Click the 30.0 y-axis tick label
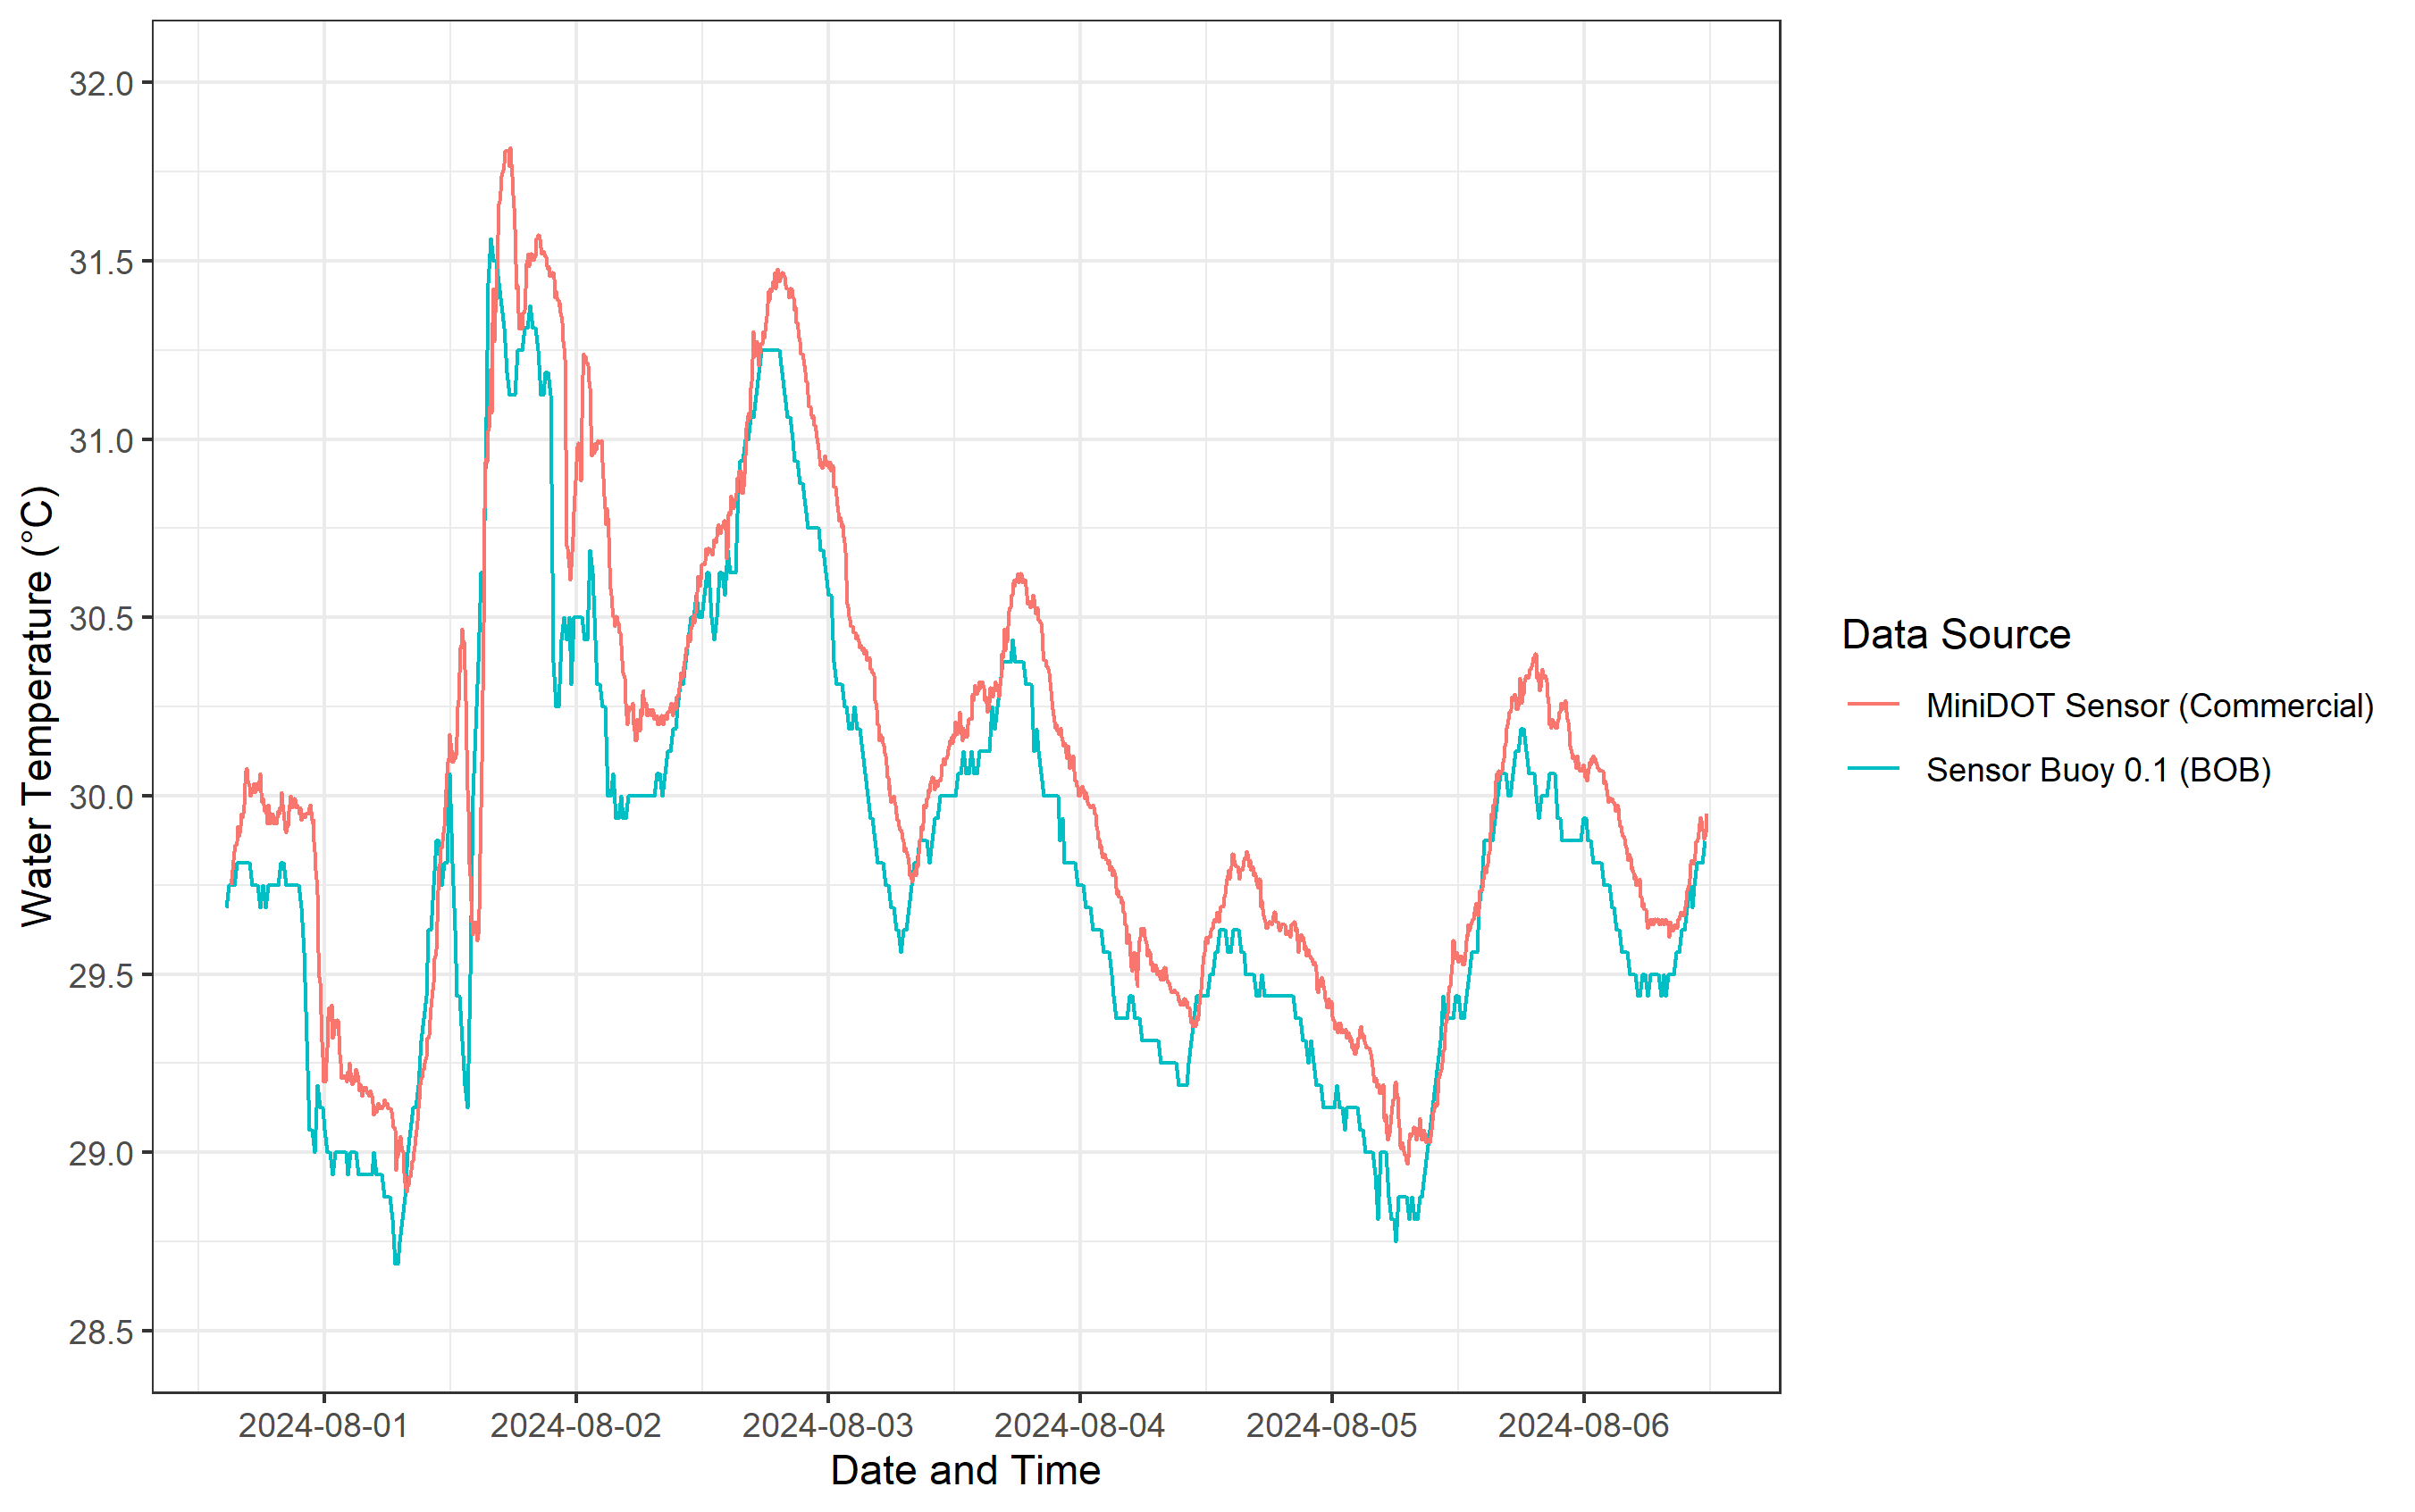Viewport: 2415px width, 1512px height. tap(101, 796)
